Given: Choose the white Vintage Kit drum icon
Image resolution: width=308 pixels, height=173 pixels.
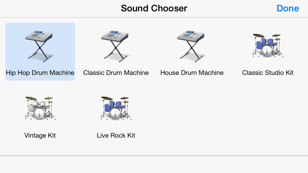Looking at the screenshot, I should (x=40, y=108).
